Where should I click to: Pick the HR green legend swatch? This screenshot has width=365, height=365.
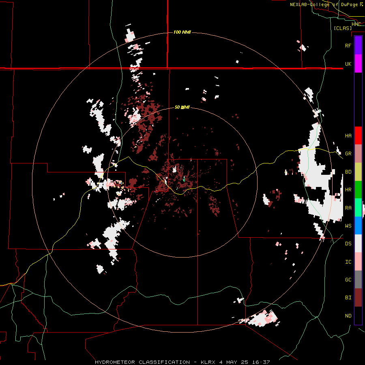point(358,190)
